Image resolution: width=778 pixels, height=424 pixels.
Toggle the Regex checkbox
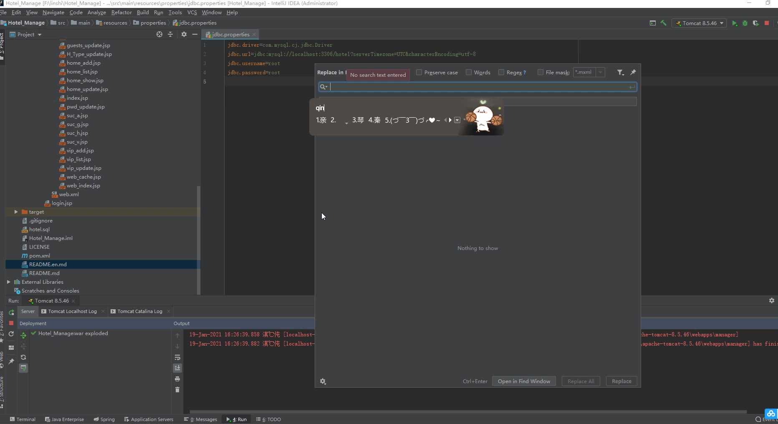[501, 73]
